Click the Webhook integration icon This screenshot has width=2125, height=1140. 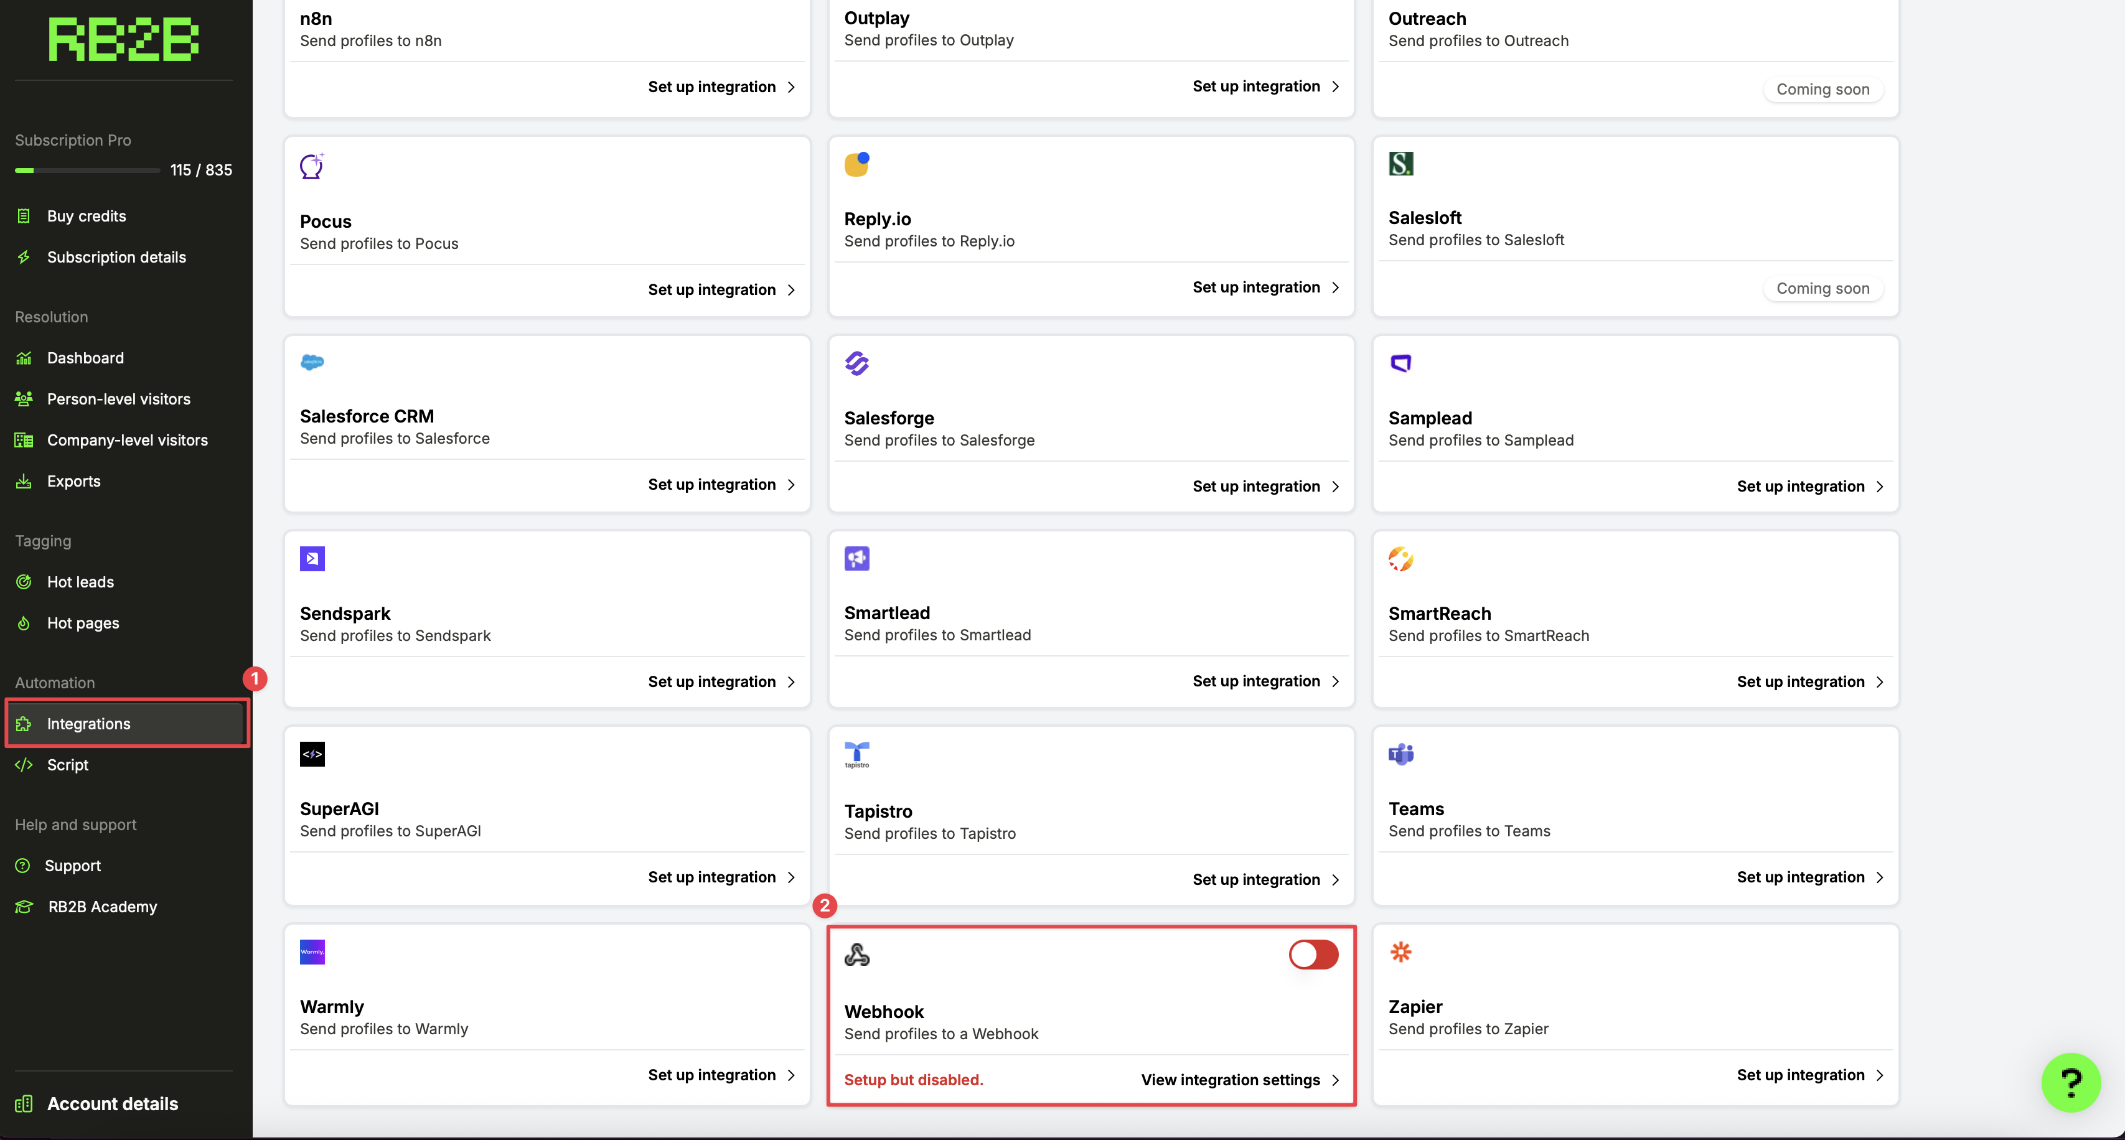pos(856,955)
